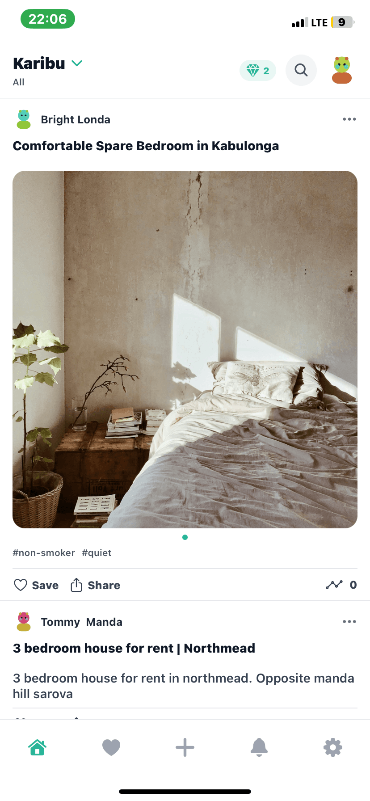The height and width of the screenshot is (801, 370).
Task: Tap the plus icon to create post
Action: pyautogui.click(x=185, y=747)
